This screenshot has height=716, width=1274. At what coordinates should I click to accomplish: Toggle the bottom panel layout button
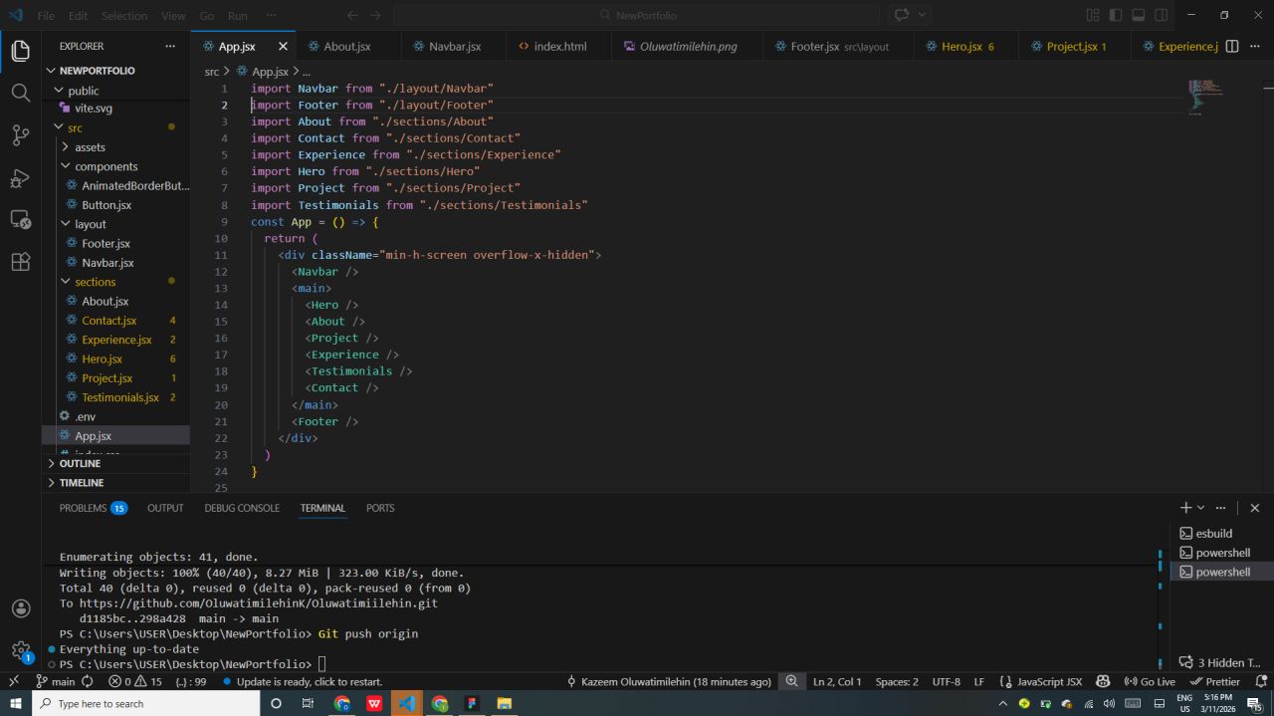click(x=1139, y=15)
